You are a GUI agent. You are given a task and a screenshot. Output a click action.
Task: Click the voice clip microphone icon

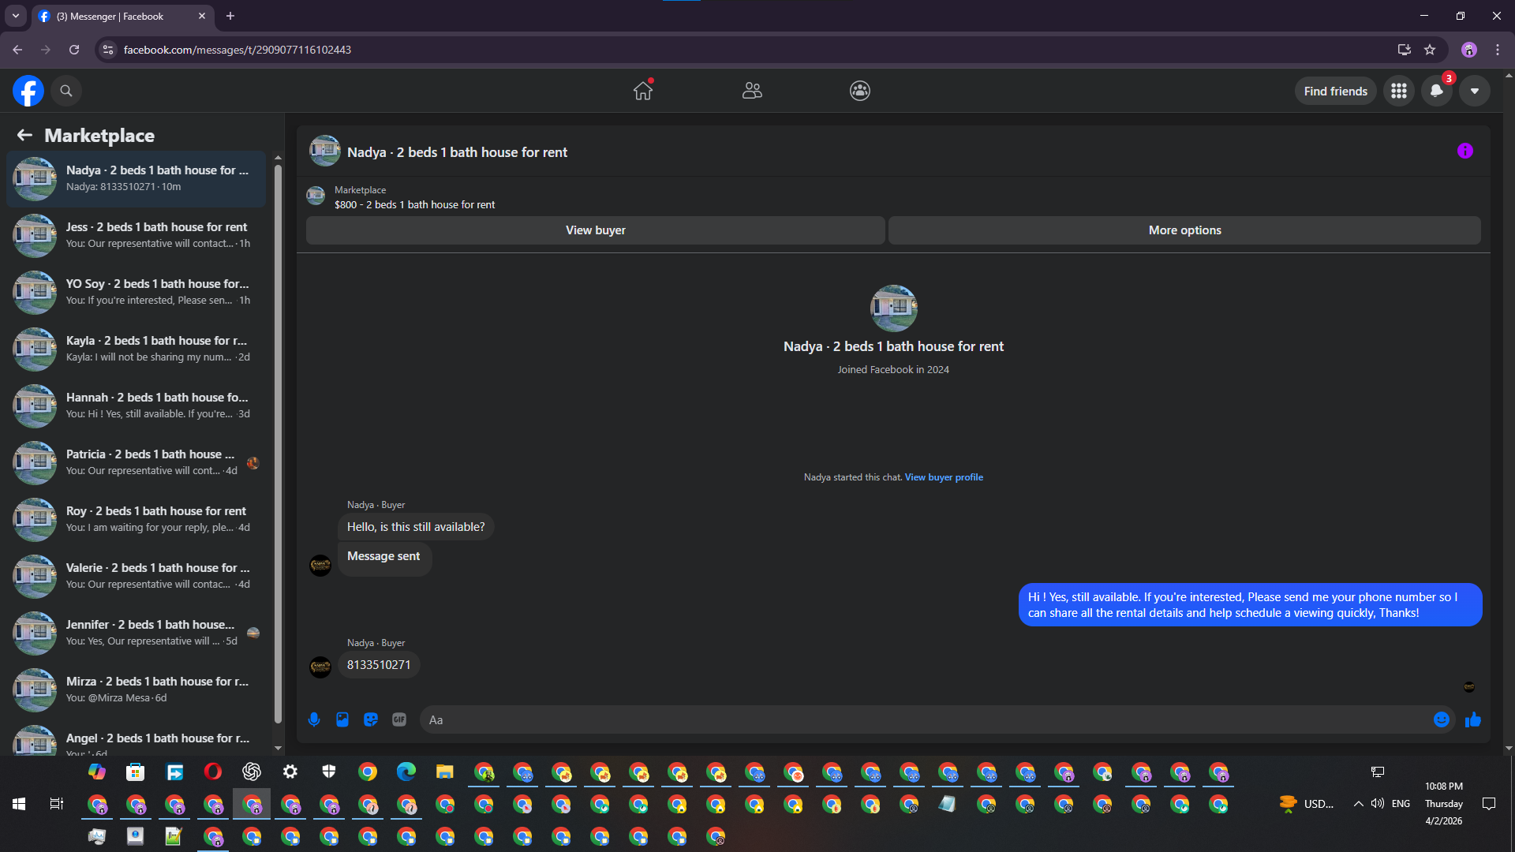314,719
